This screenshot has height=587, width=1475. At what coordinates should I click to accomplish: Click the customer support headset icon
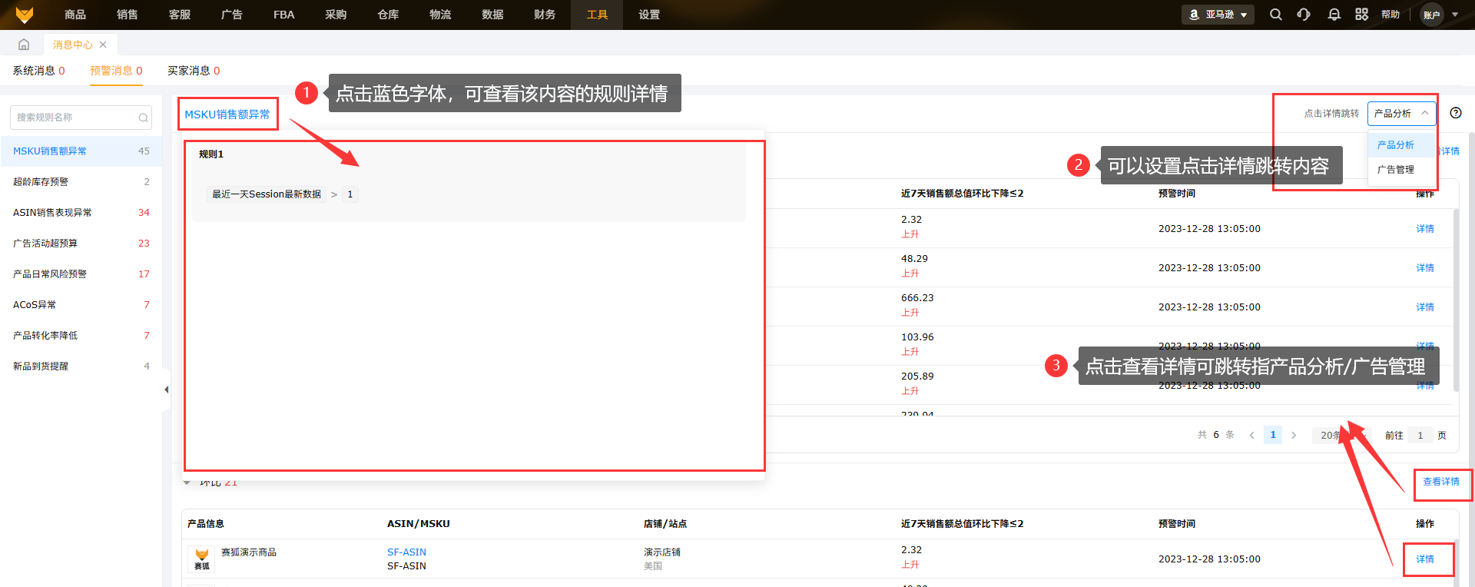pyautogui.click(x=1304, y=15)
